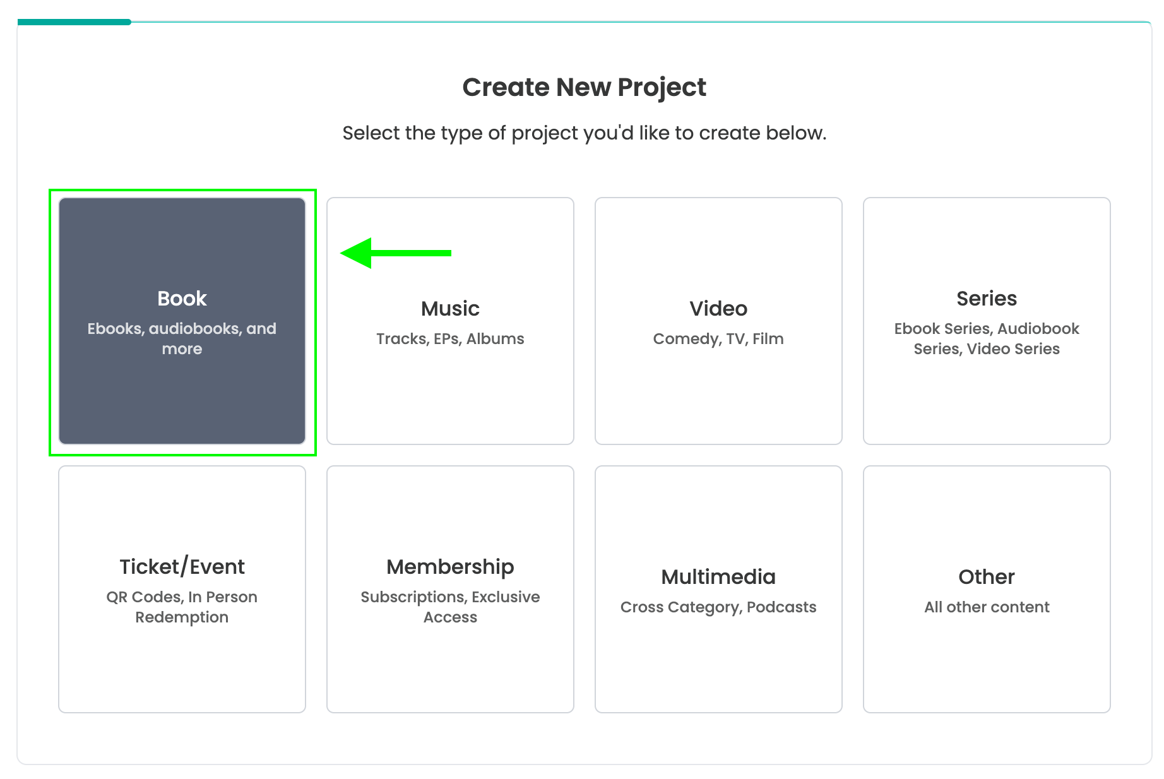1164x779 pixels.
Task: Click 'QR Codes, In Person Redemption' text
Action: click(x=182, y=606)
